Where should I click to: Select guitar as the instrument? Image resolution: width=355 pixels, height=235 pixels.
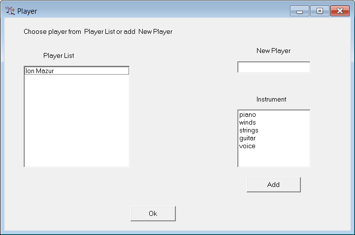coord(248,138)
